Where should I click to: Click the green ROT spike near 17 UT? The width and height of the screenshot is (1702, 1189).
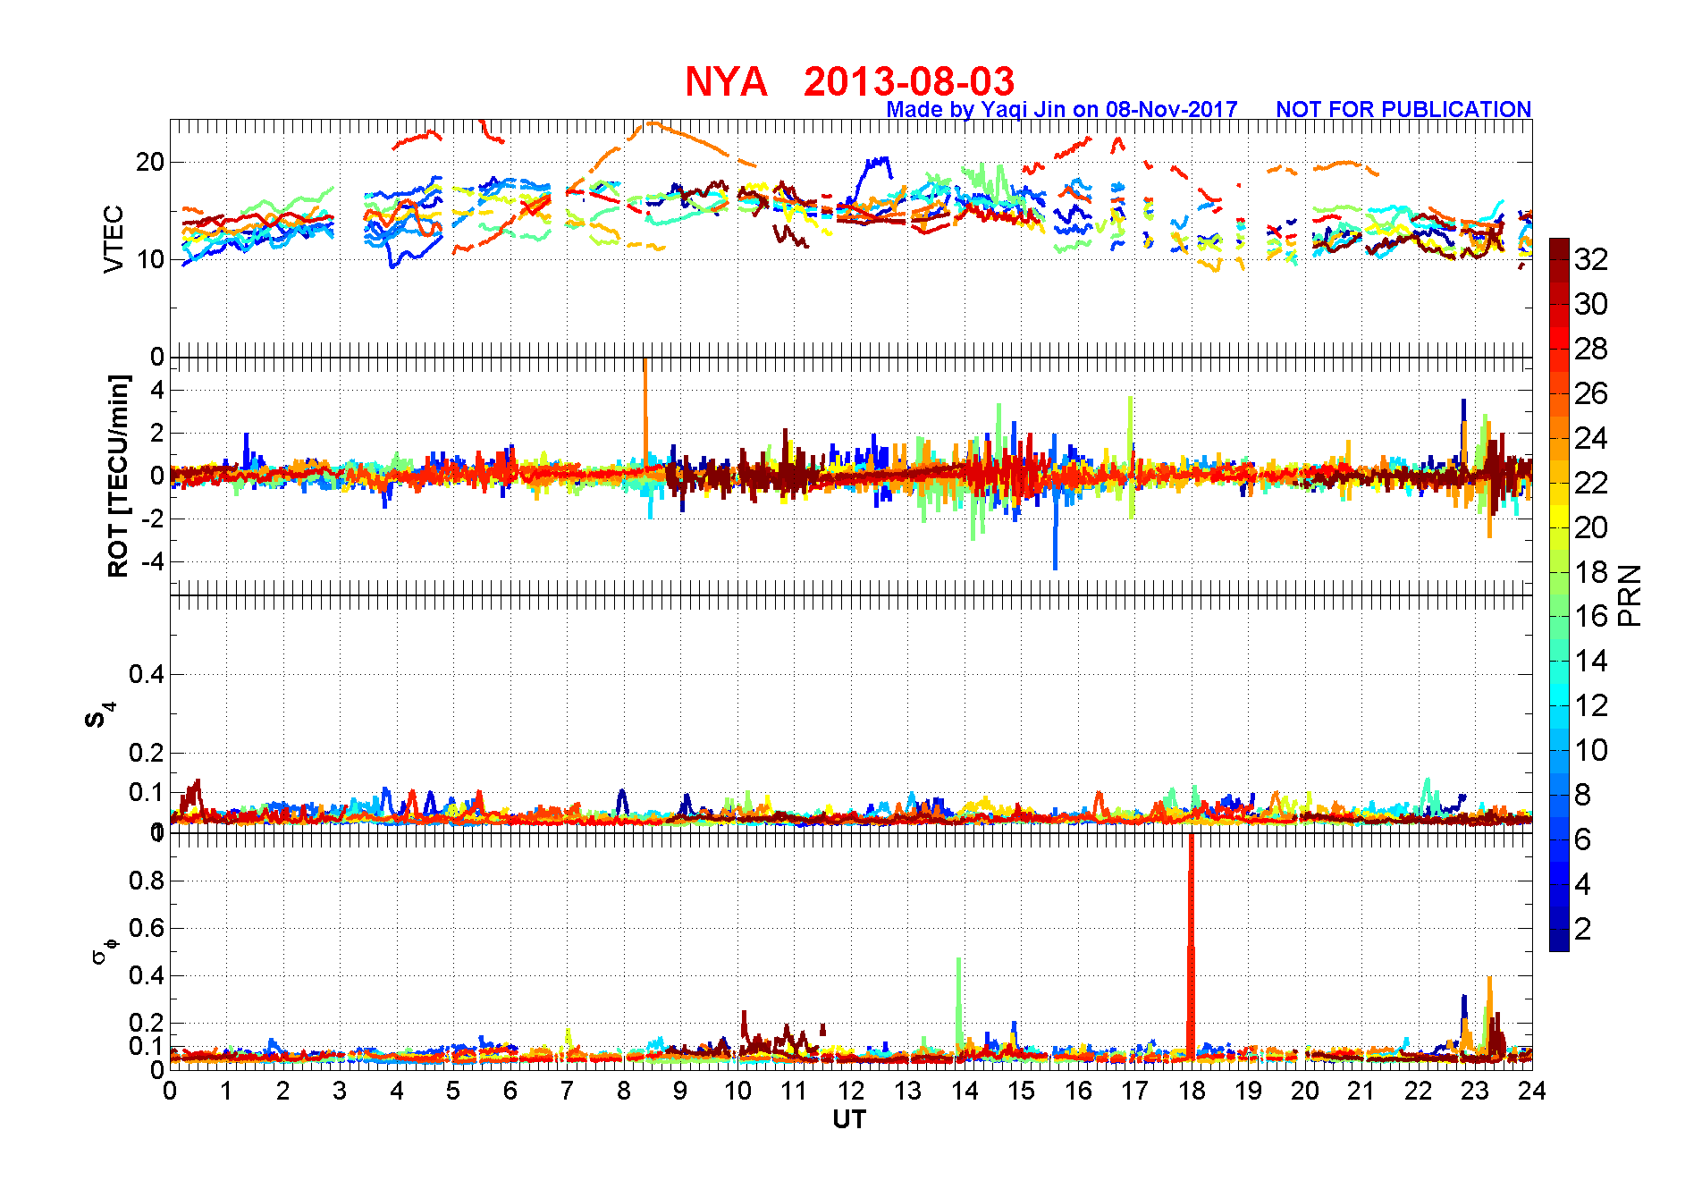[x=1131, y=456]
